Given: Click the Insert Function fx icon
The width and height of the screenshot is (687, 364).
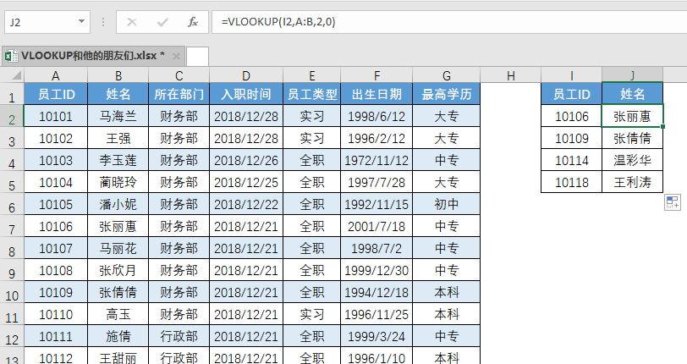Looking at the screenshot, I should (x=192, y=22).
